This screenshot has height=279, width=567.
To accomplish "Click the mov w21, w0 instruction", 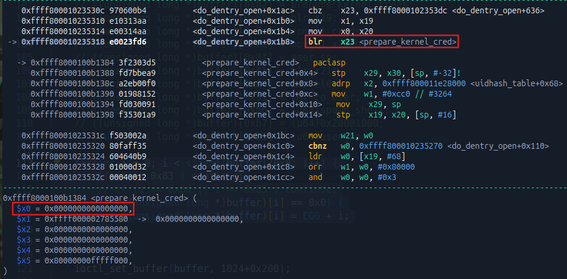I will pos(336,135).
